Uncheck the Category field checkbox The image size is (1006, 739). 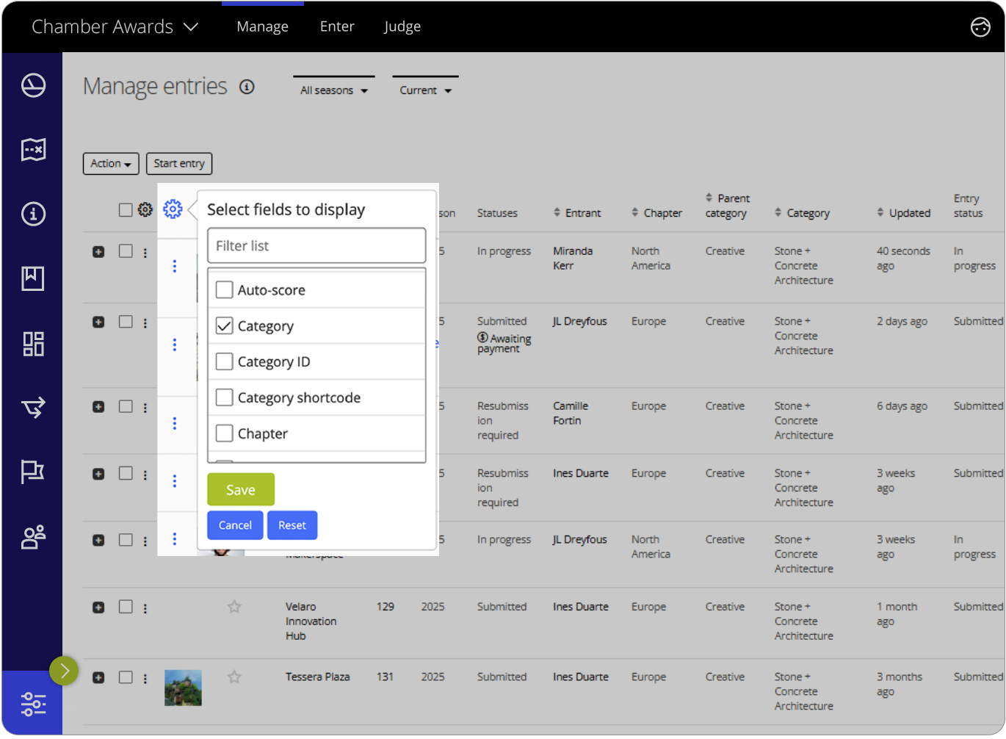click(x=225, y=325)
